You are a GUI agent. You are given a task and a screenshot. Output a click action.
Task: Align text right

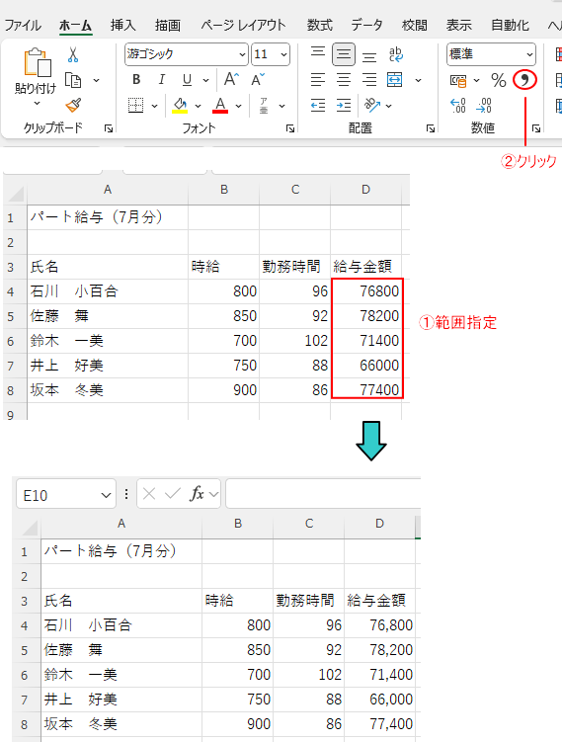point(369,79)
